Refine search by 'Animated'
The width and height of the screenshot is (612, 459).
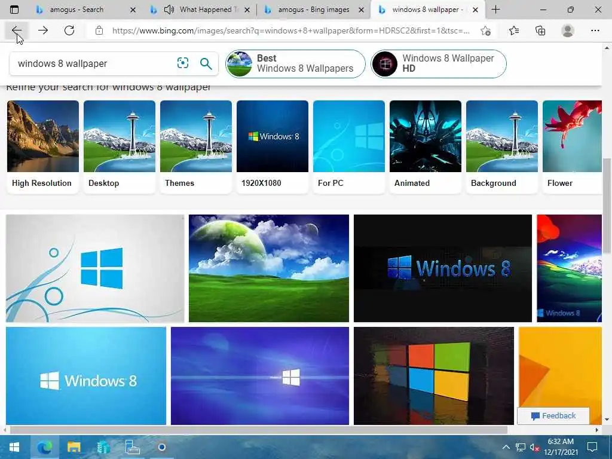[x=426, y=147]
